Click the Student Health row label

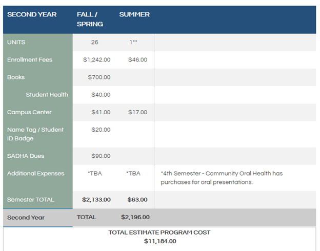47,95
